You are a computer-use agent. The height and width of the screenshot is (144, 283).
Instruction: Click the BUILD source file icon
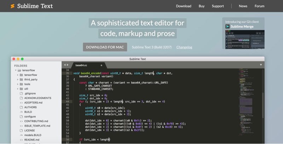[21, 112]
